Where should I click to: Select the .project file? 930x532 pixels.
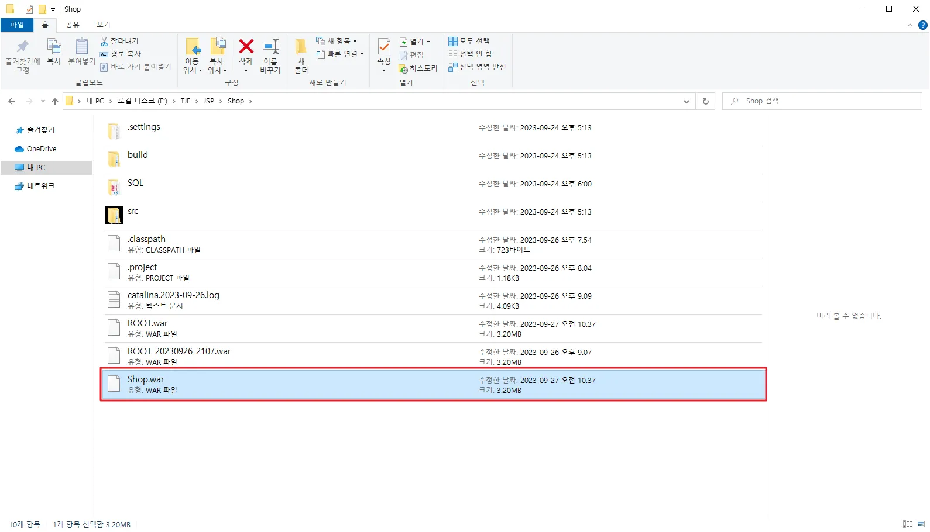tap(433, 272)
